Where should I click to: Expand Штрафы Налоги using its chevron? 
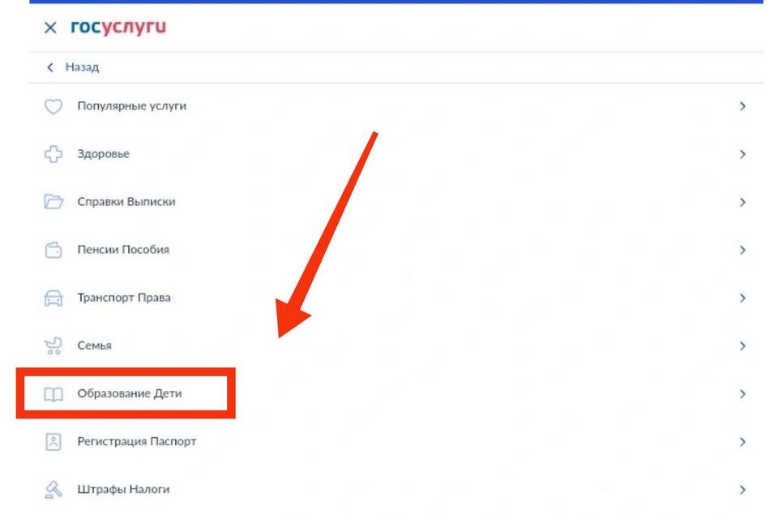742,490
